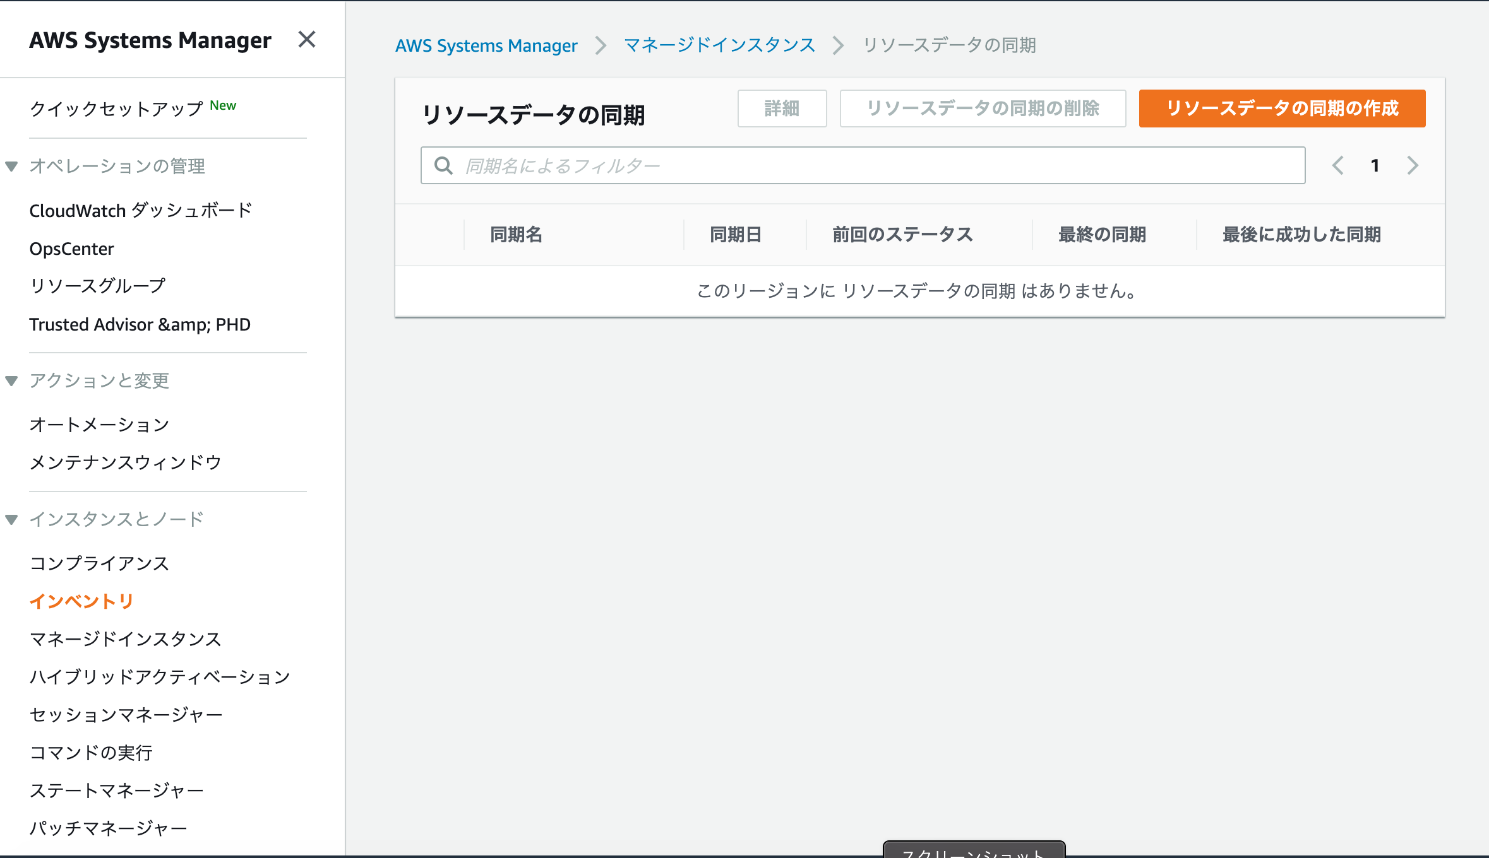Open コンプライアンス page
This screenshot has height=858, width=1489.
[99, 563]
